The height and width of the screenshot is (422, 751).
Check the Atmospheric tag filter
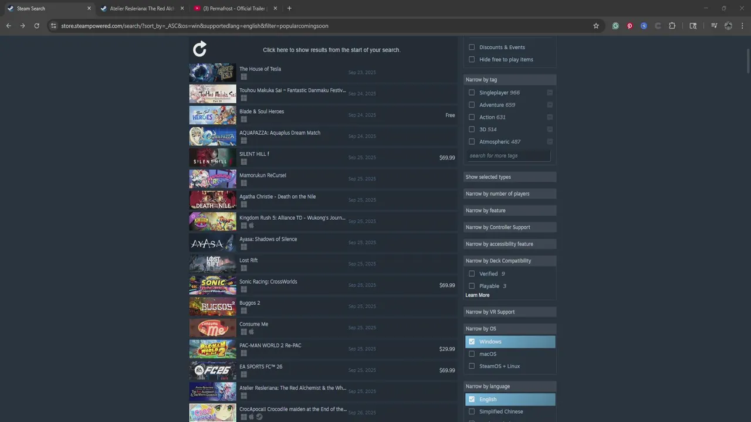472,142
